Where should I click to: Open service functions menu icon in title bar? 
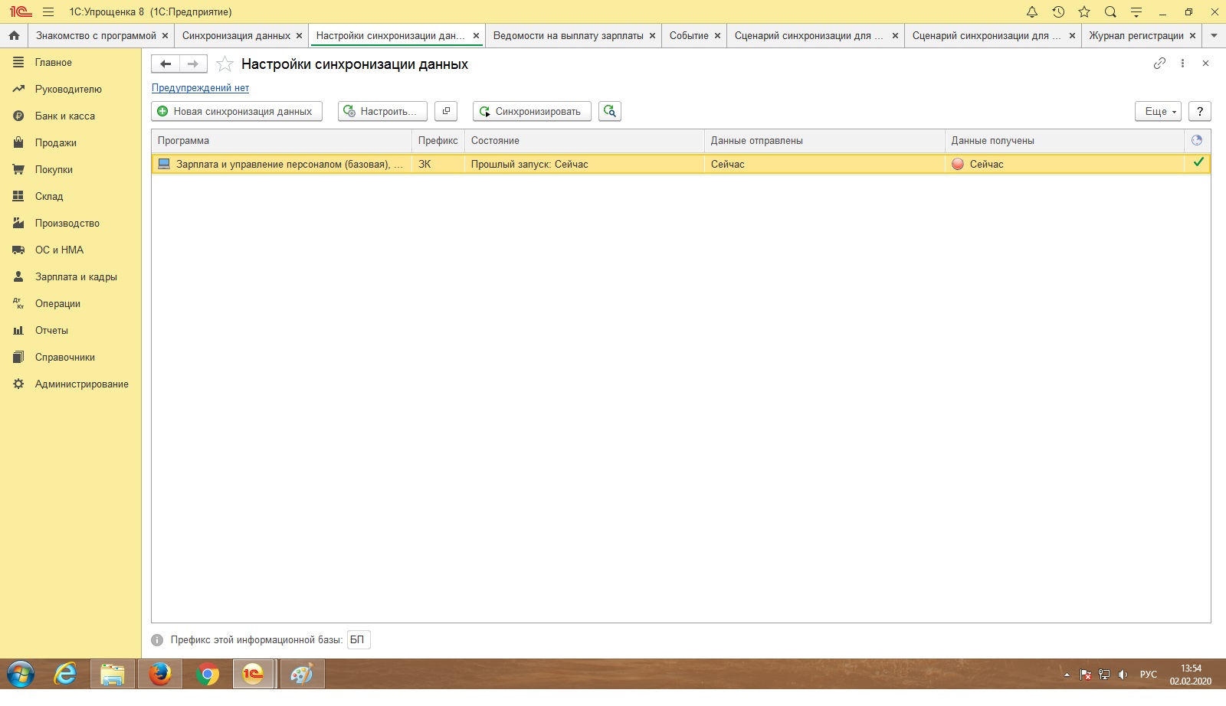(1136, 11)
